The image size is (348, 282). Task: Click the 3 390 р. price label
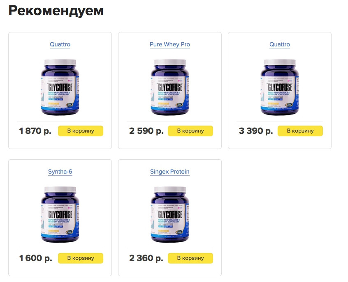pos(256,131)
